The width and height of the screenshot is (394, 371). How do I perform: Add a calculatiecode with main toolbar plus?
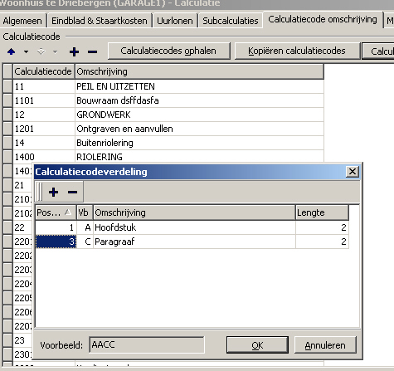[x=74, y=51]
